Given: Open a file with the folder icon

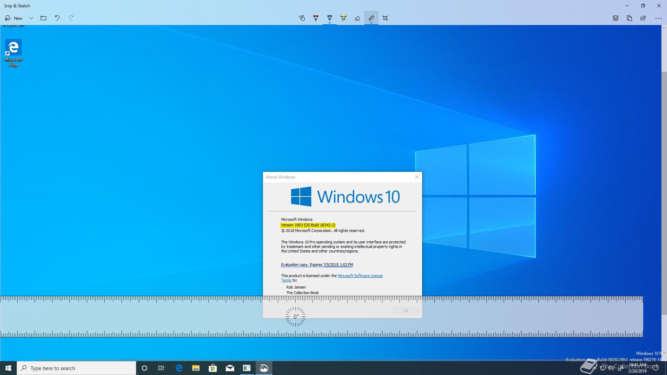Looking at the screenshot, I should [43, 18].
